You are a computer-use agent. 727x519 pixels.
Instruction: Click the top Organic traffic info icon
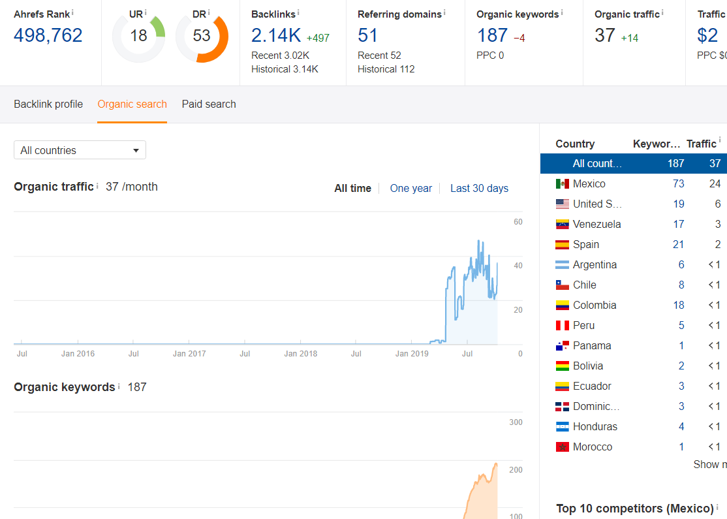[662, 12]
